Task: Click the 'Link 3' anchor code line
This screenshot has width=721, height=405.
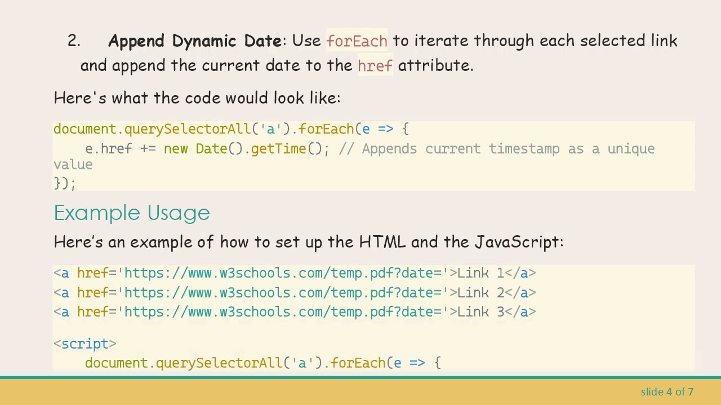Action: (295, 312)
